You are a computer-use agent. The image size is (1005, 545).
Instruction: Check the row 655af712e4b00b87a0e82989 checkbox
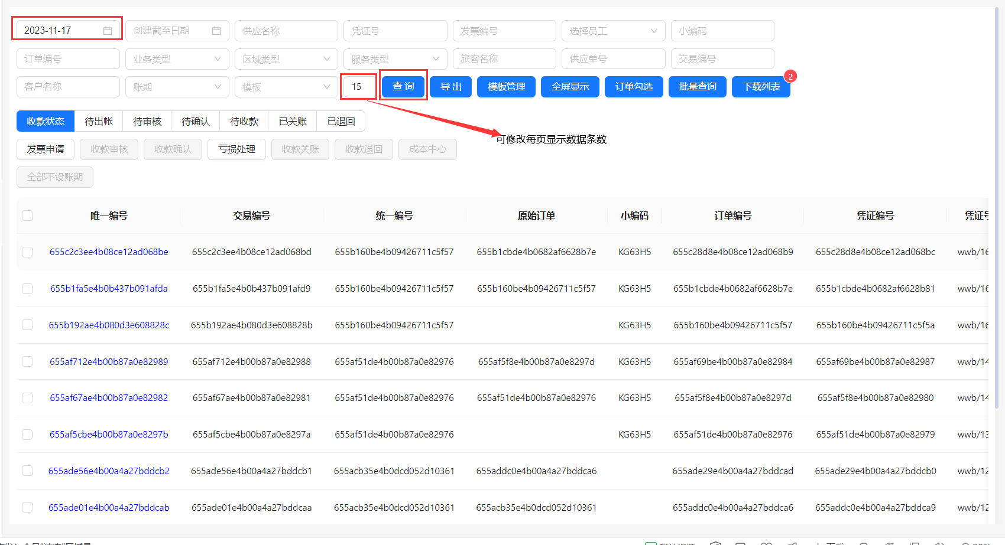tap(27, 361)
